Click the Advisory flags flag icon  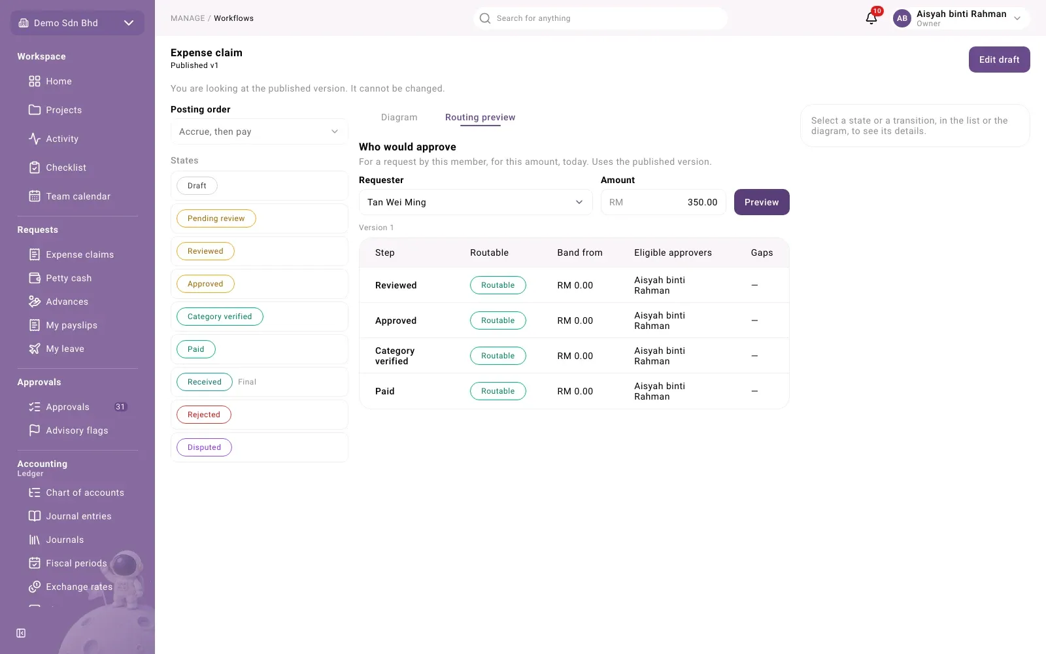tap(35, 430)
